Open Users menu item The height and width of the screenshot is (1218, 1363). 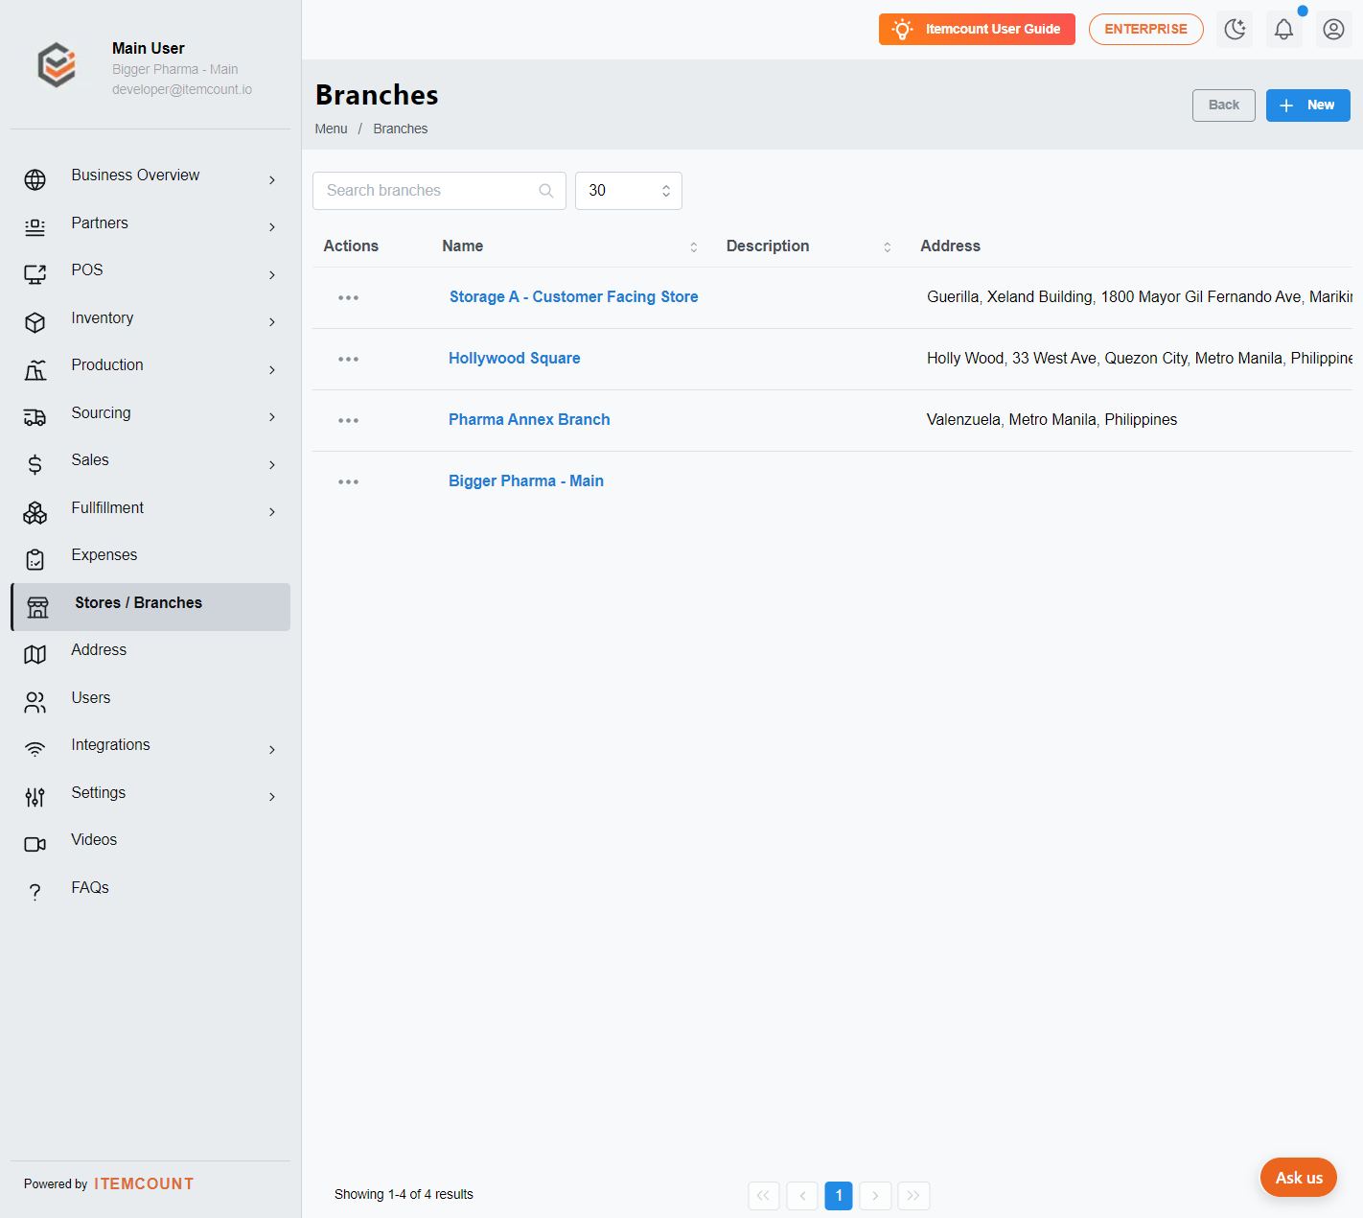[150, 702]
